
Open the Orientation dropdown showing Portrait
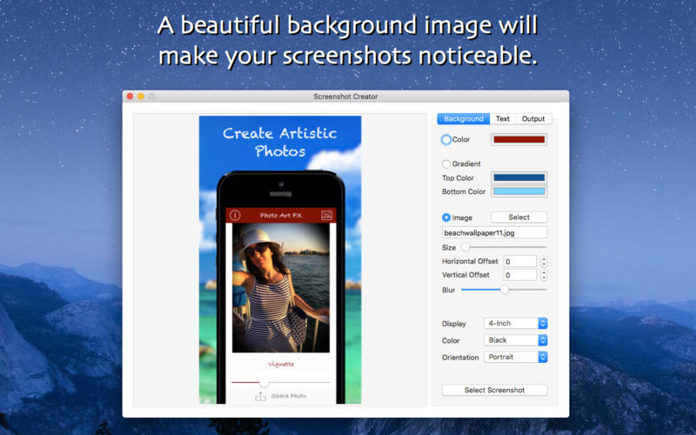[x=515, y=358]
